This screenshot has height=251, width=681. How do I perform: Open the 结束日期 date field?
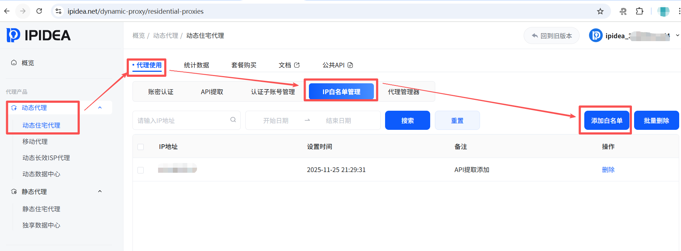pos(339,120)
